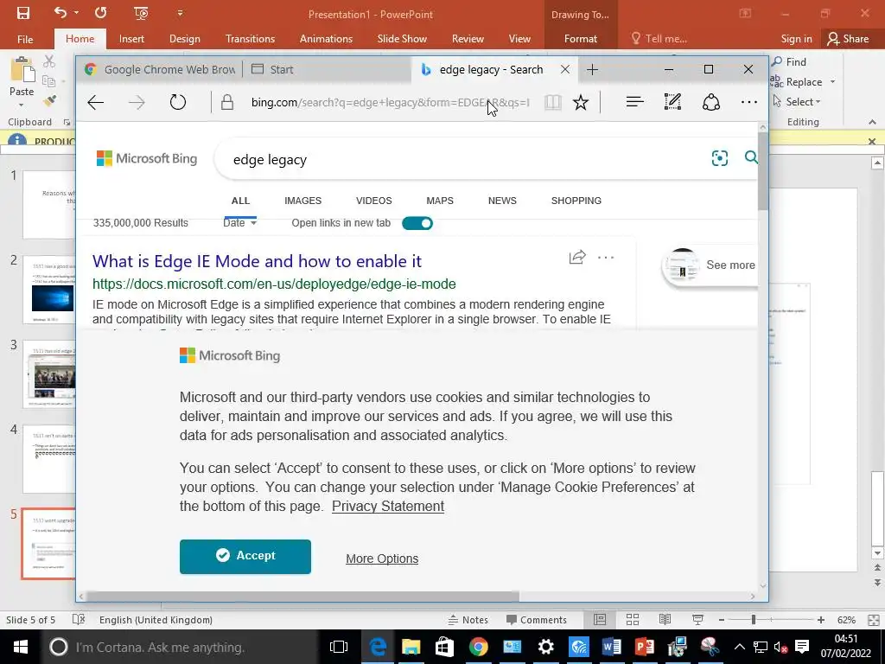Fit slide to current window icon
The width and height of the screenshot is (885, 664).
tap(873, 620)
